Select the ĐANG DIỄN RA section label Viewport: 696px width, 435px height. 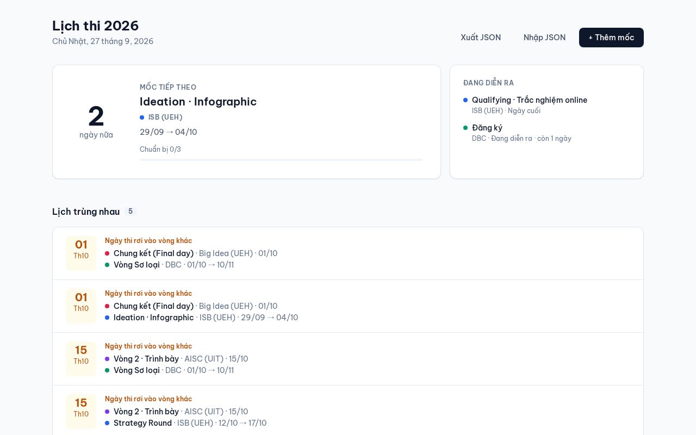click(488, 83)
